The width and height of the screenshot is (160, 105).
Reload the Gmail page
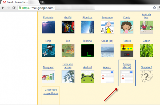click(x=14, y=8)
